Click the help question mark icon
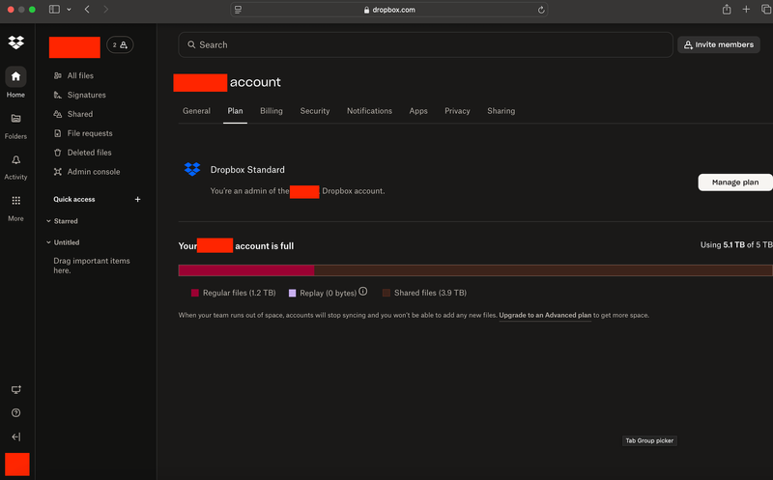Image resolution: width=773 pixels, height=480 pixels. (15, 412)
